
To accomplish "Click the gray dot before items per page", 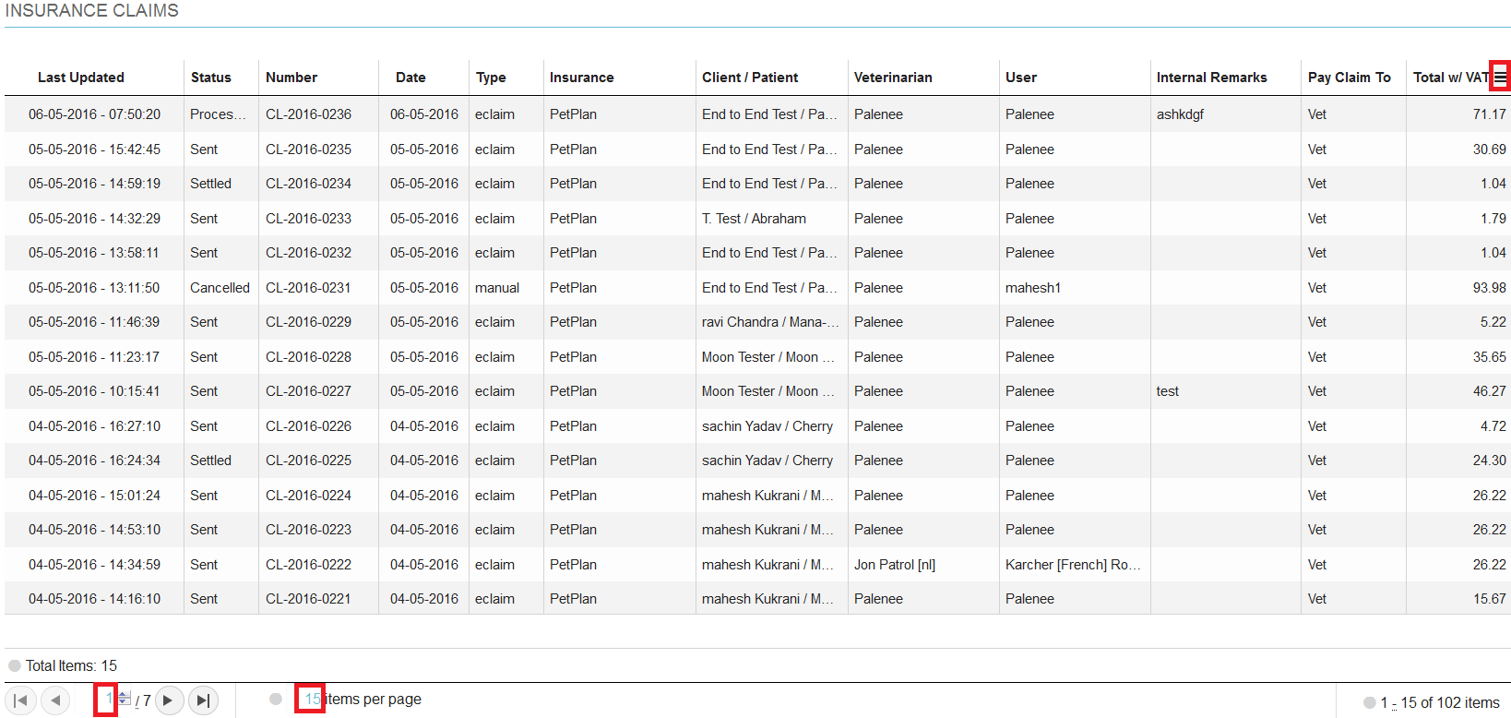I will (x=276, y=699).
